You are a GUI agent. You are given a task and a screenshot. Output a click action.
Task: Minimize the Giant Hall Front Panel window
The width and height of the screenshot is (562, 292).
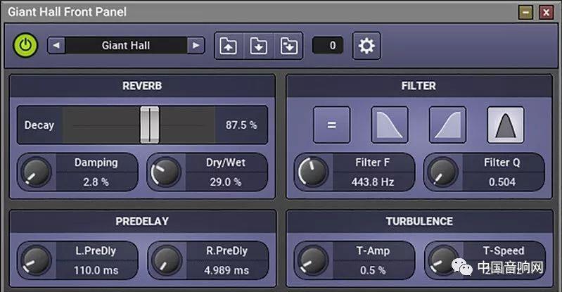[525, 12]
